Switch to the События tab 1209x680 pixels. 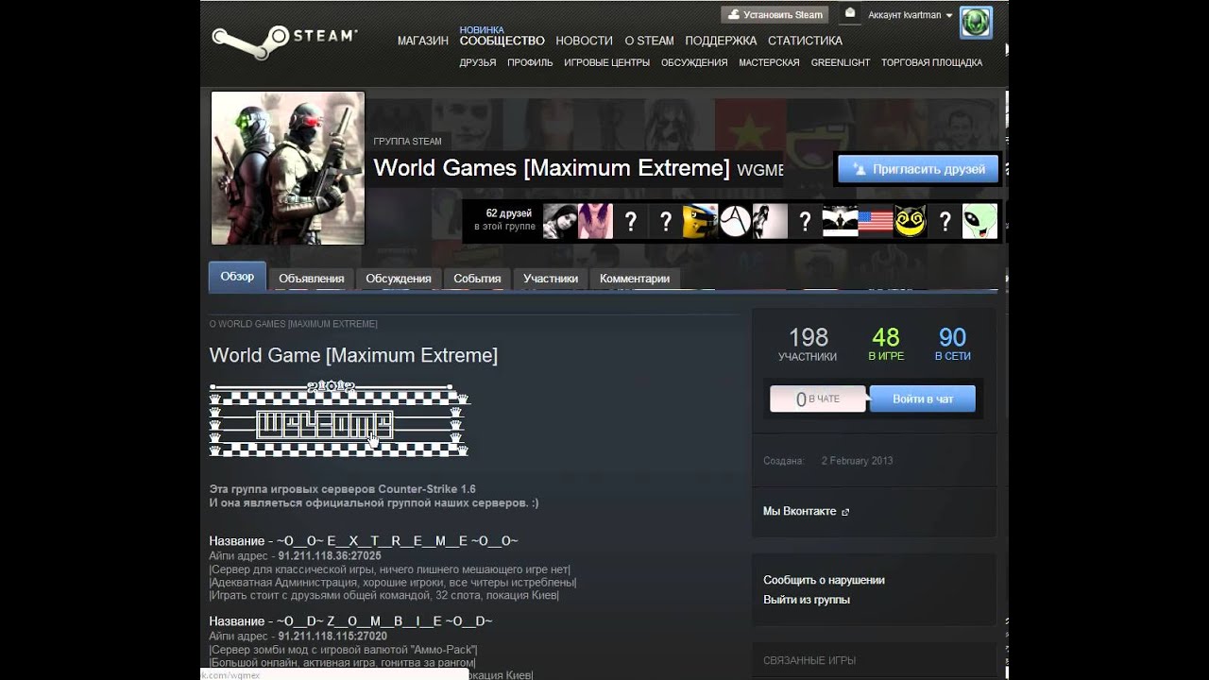pyautogui.click(x=477, y=279)
